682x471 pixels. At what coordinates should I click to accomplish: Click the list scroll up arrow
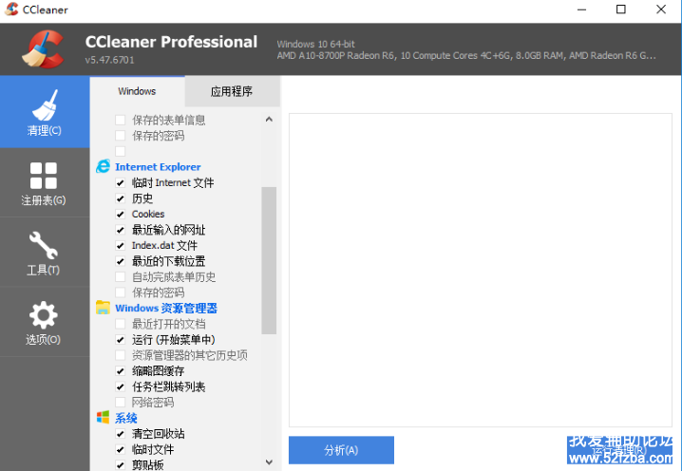(269, 119)
